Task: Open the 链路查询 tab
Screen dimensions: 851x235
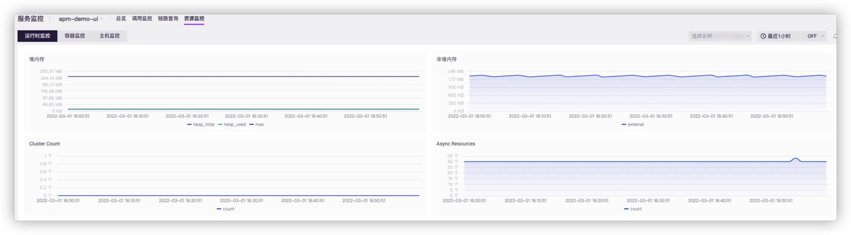Action: coord(168,18)
